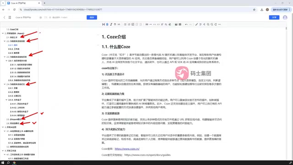Jump to outline item 2.4.1
Image resolution: width=293 pixels, height=165 pixels.
pyautogui.click(x=13, y=88)
